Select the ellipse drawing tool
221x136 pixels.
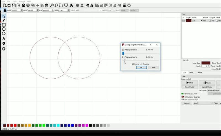4,29
